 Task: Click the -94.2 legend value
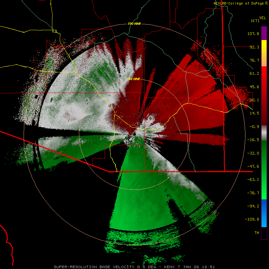(x=253, y=206)
